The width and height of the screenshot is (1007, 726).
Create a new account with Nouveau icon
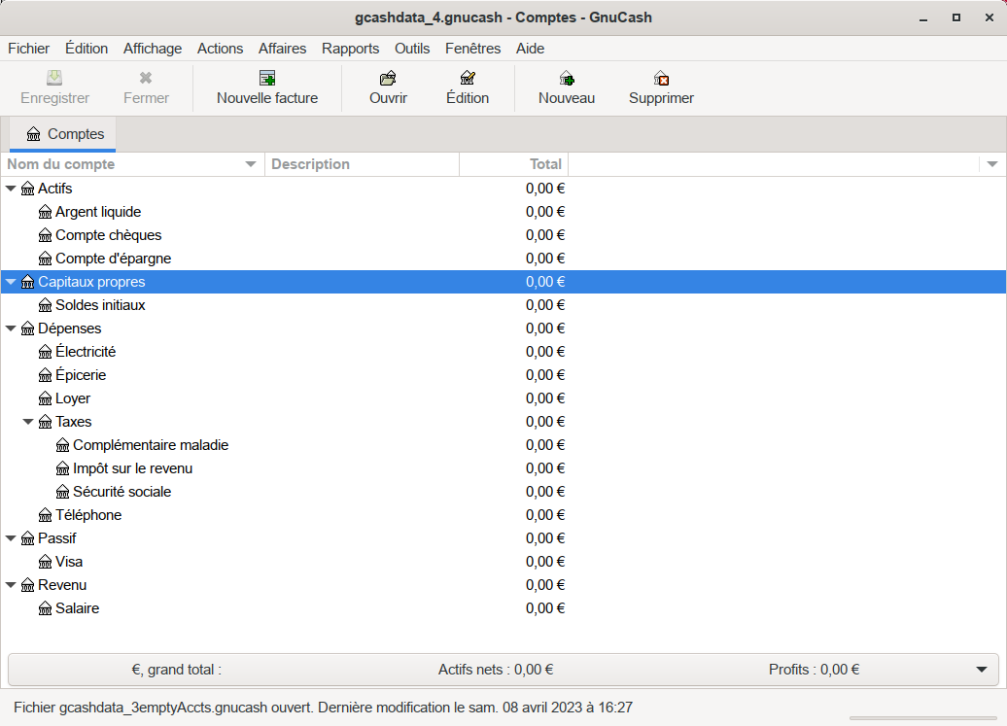[567, 79]
